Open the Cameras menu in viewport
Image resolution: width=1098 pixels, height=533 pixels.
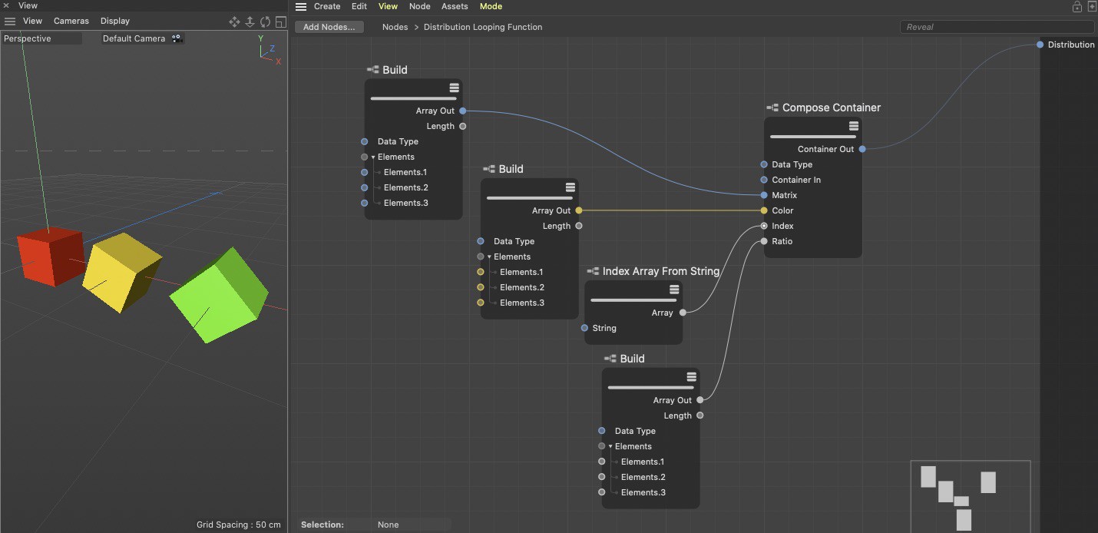tap(71, 21)
